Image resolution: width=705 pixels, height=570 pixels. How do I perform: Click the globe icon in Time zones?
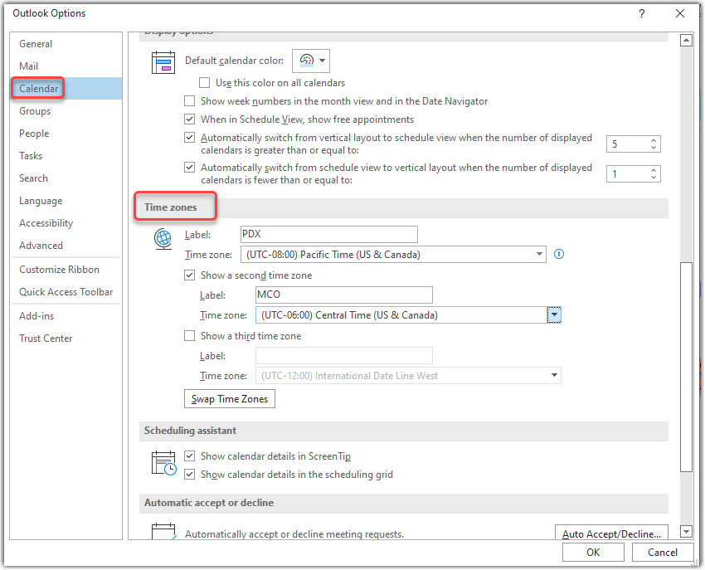click(163, 240)
